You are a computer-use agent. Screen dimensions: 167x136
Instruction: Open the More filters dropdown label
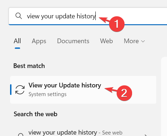tap(131, 41)
